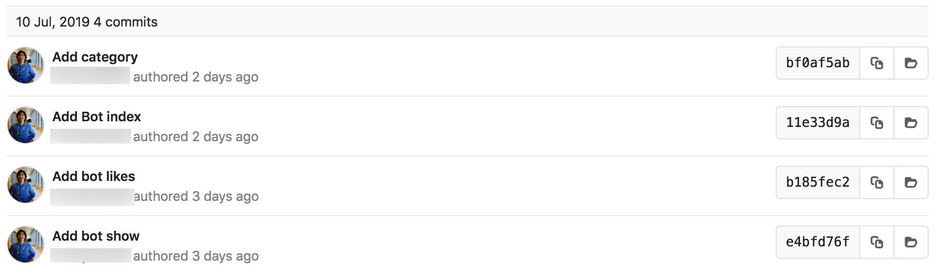
Task: Browse files at commit bf0af5ab
Action: pos(911,63)
